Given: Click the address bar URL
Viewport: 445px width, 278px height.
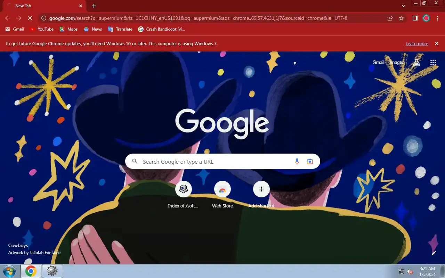Looking at the screenshot, I should [198, 18].
